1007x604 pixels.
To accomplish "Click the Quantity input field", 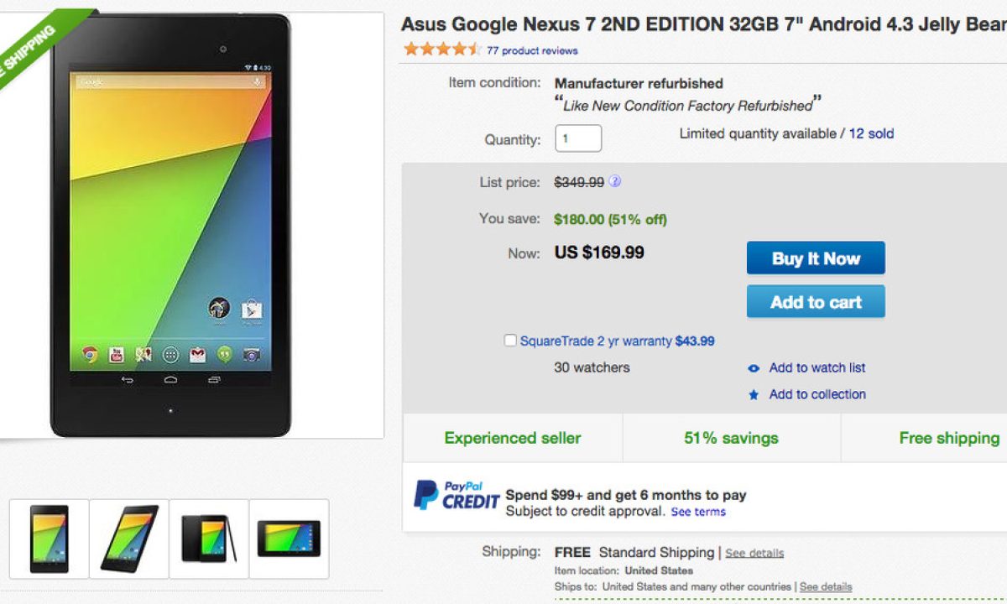I will coord(578,138).
